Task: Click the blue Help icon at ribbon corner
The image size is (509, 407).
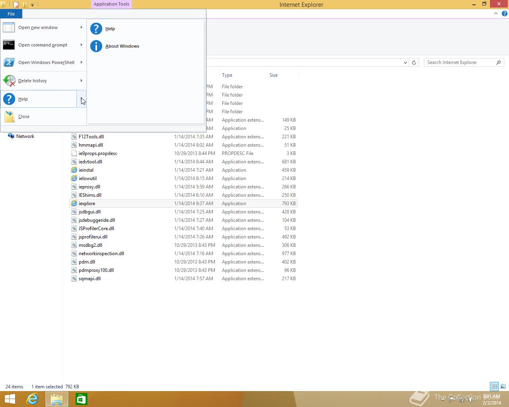Action: 504,14
